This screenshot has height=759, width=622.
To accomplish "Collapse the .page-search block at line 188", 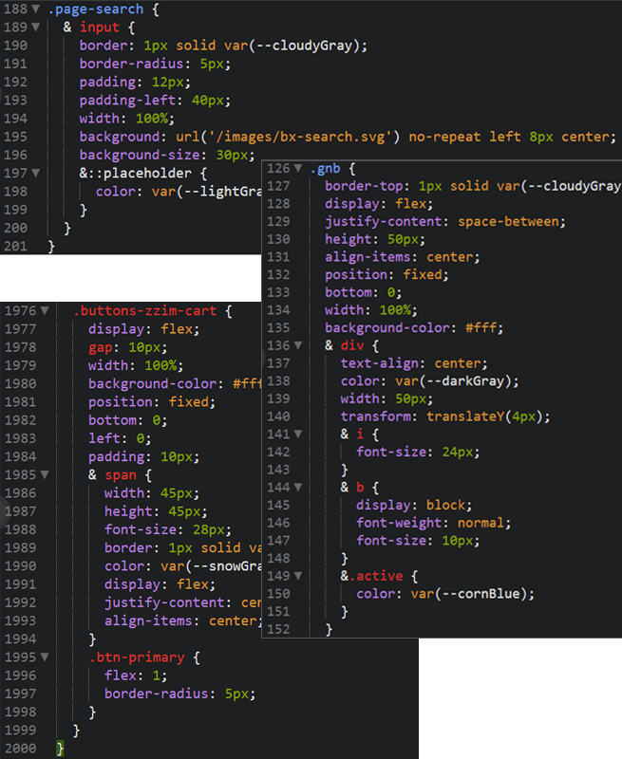I will pyautogui.click(x=35, y=9).
